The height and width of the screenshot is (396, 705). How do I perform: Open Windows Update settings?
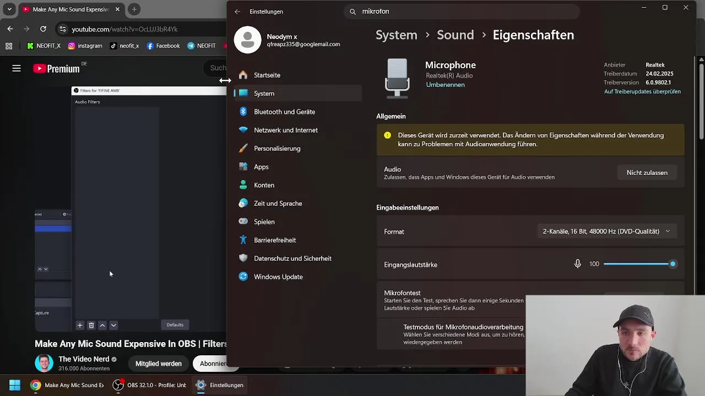pos(297,277)
